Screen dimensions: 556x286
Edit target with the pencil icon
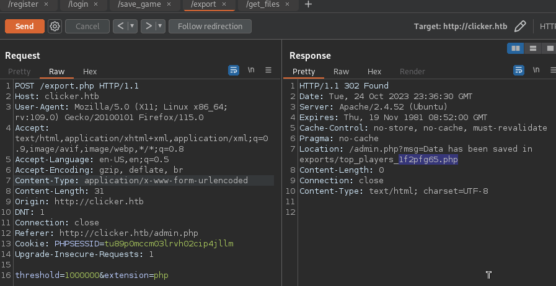click(x=520, y=27)
